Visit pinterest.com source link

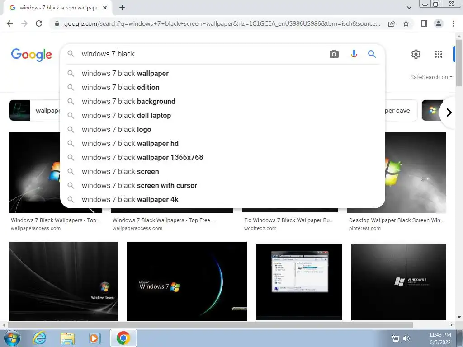click(x=365, y=228)
